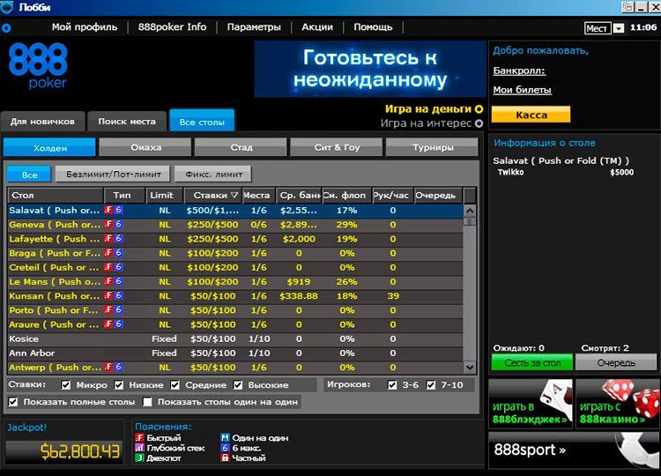Image resolution: width=661 pixels, height=476 pixels.
Task: Click the Быстрый legend icon
Action: (x=139, y=437)
